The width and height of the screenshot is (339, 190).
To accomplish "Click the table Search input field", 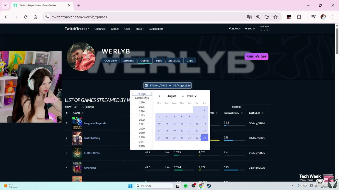I will (x=256, y=107).
